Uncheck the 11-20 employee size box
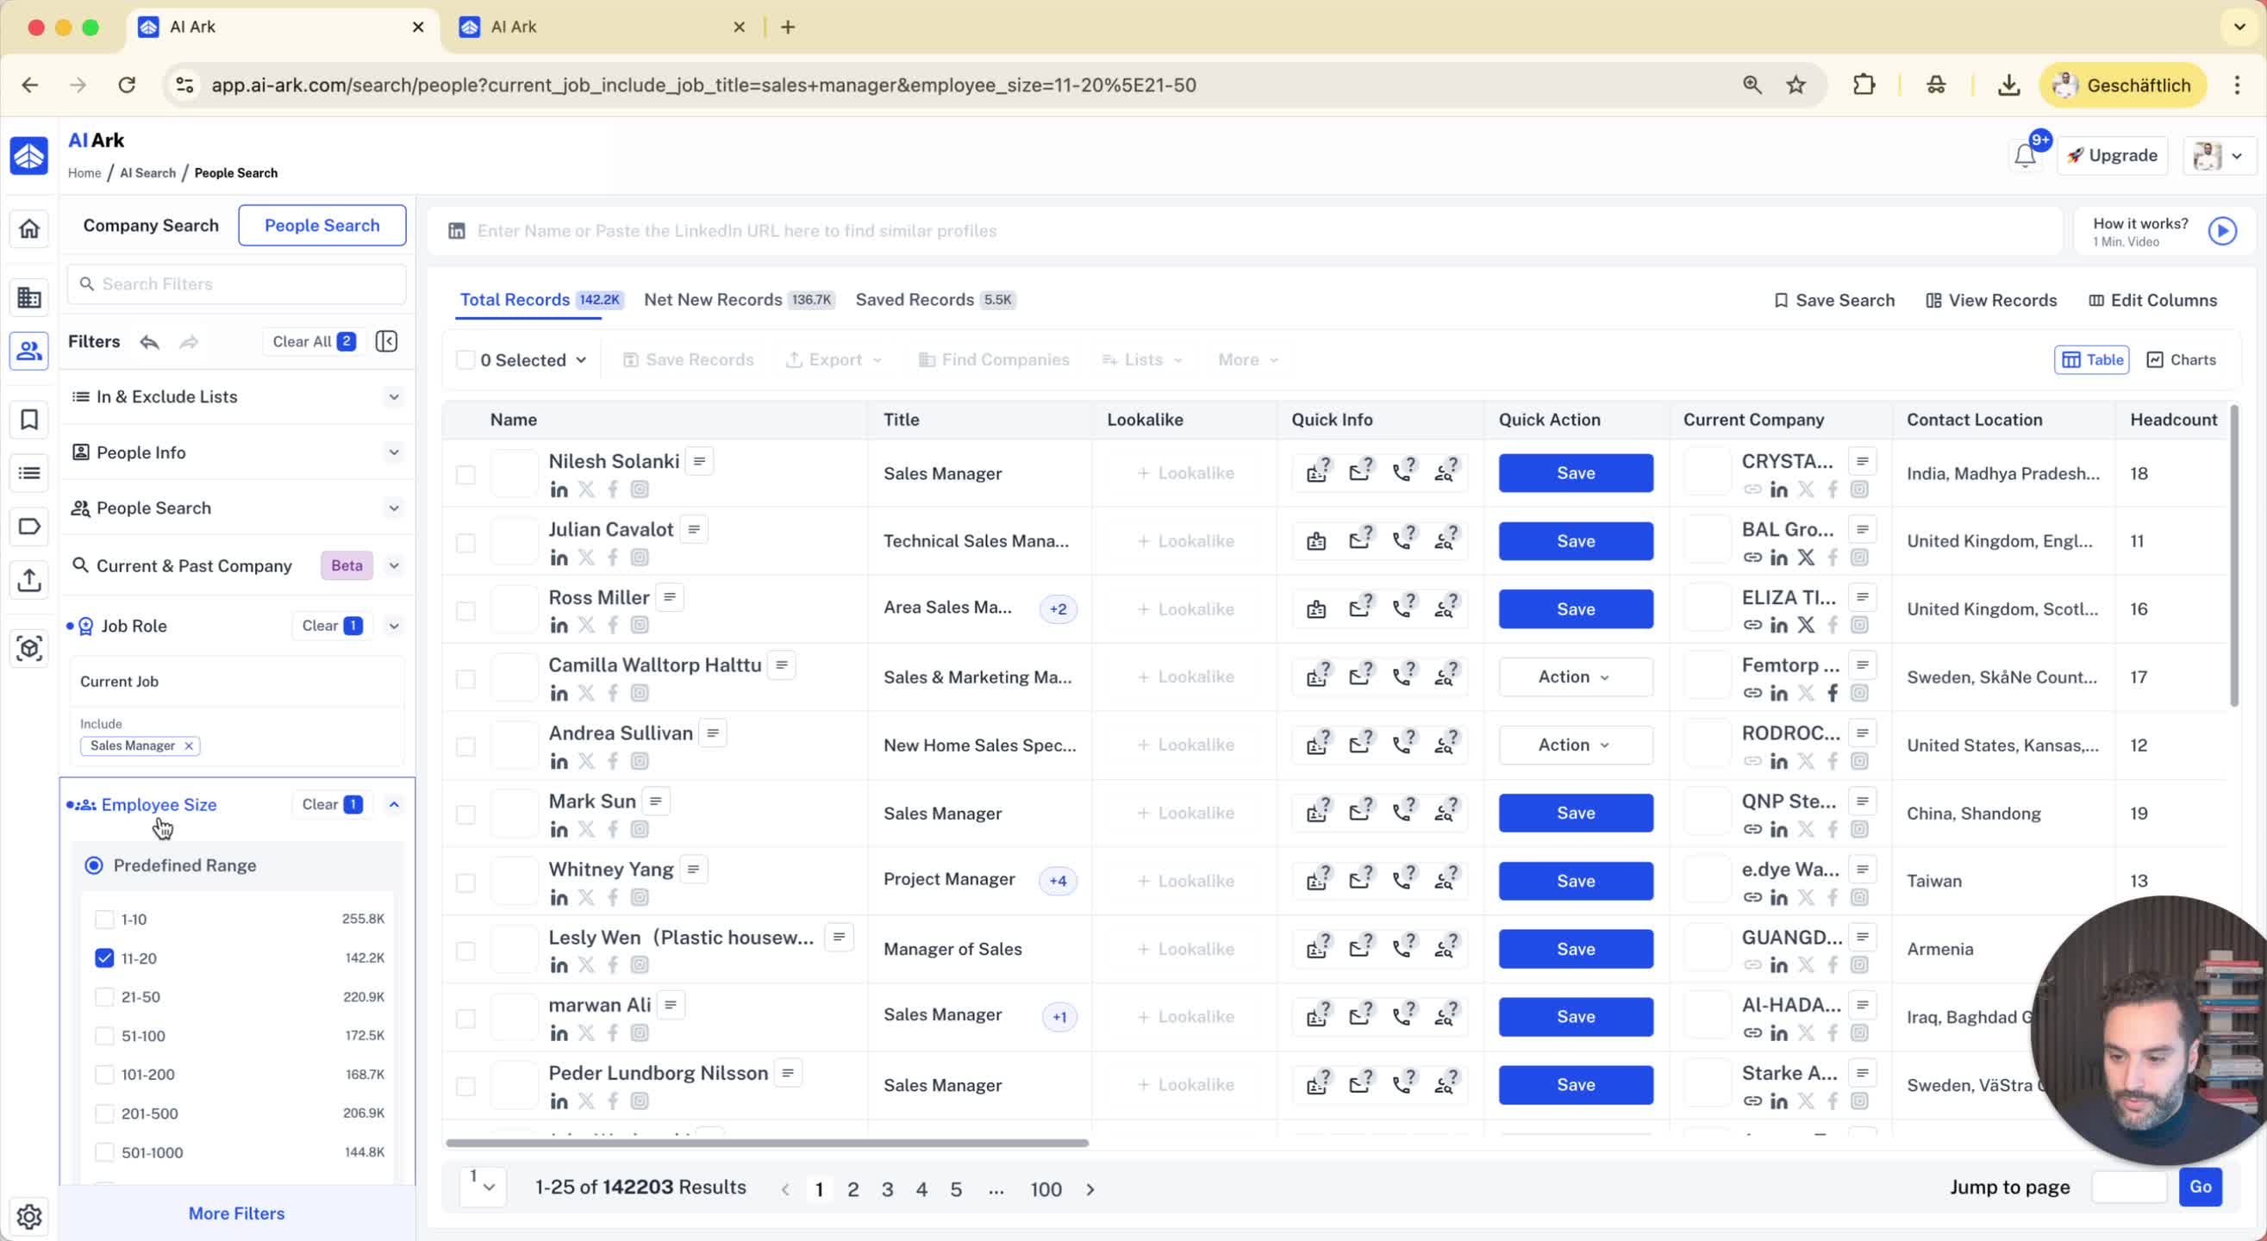 [x=104, y=957]
